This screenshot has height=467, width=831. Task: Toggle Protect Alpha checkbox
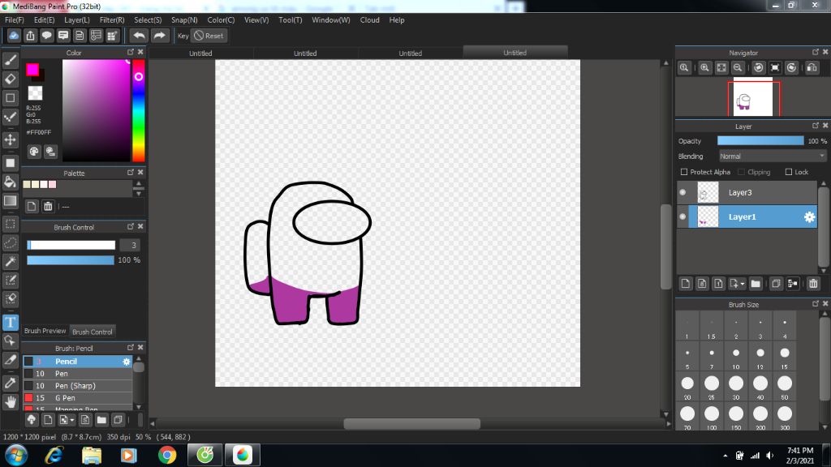683,172
